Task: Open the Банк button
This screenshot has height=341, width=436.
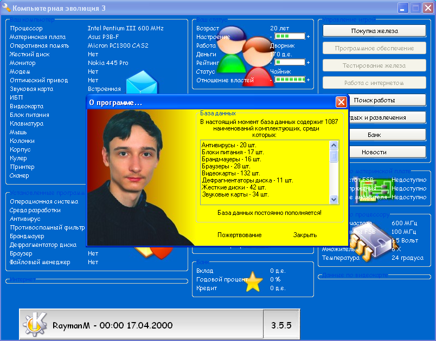Action: (x=387, y=135)
